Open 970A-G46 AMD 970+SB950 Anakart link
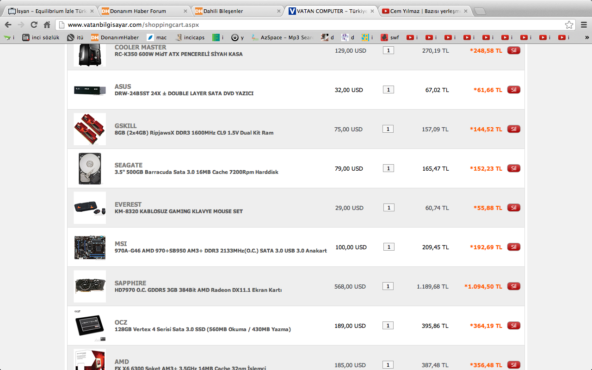592x370 pixels. pyautogui.click(x=221, y=251)
